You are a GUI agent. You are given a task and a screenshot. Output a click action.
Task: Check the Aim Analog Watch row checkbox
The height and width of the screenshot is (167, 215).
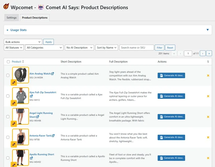point(8,75)
